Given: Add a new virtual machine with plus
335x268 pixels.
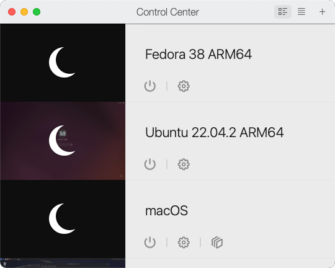Looking at the screenshot, I should (322, 12).
